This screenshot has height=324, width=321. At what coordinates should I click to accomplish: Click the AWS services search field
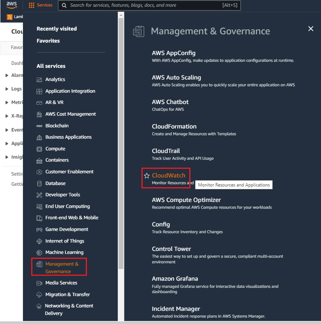149,5
